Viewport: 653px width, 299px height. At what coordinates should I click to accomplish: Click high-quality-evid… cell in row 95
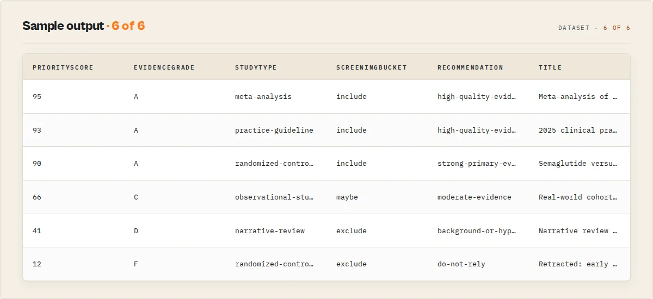(x=477, y=97)
